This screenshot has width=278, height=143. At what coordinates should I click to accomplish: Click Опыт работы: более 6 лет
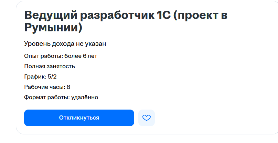61,56
